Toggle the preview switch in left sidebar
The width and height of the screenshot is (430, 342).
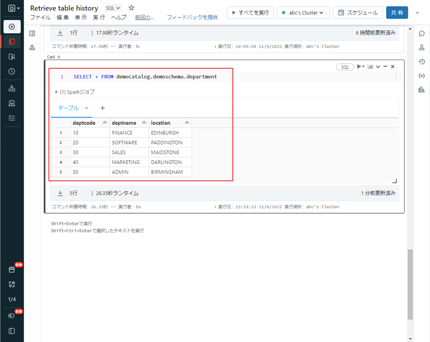(x=12, y=316)
